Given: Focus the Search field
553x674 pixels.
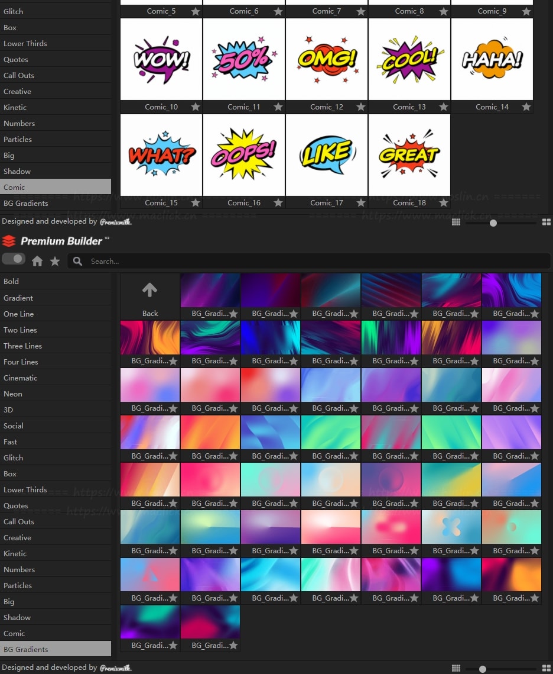Looking at the screenshot, I should [309, 261].
